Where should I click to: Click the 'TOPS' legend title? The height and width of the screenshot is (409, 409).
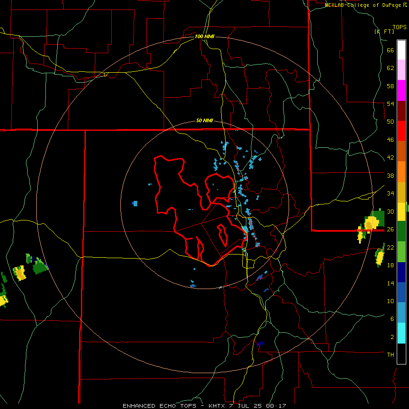pos(399,27)
